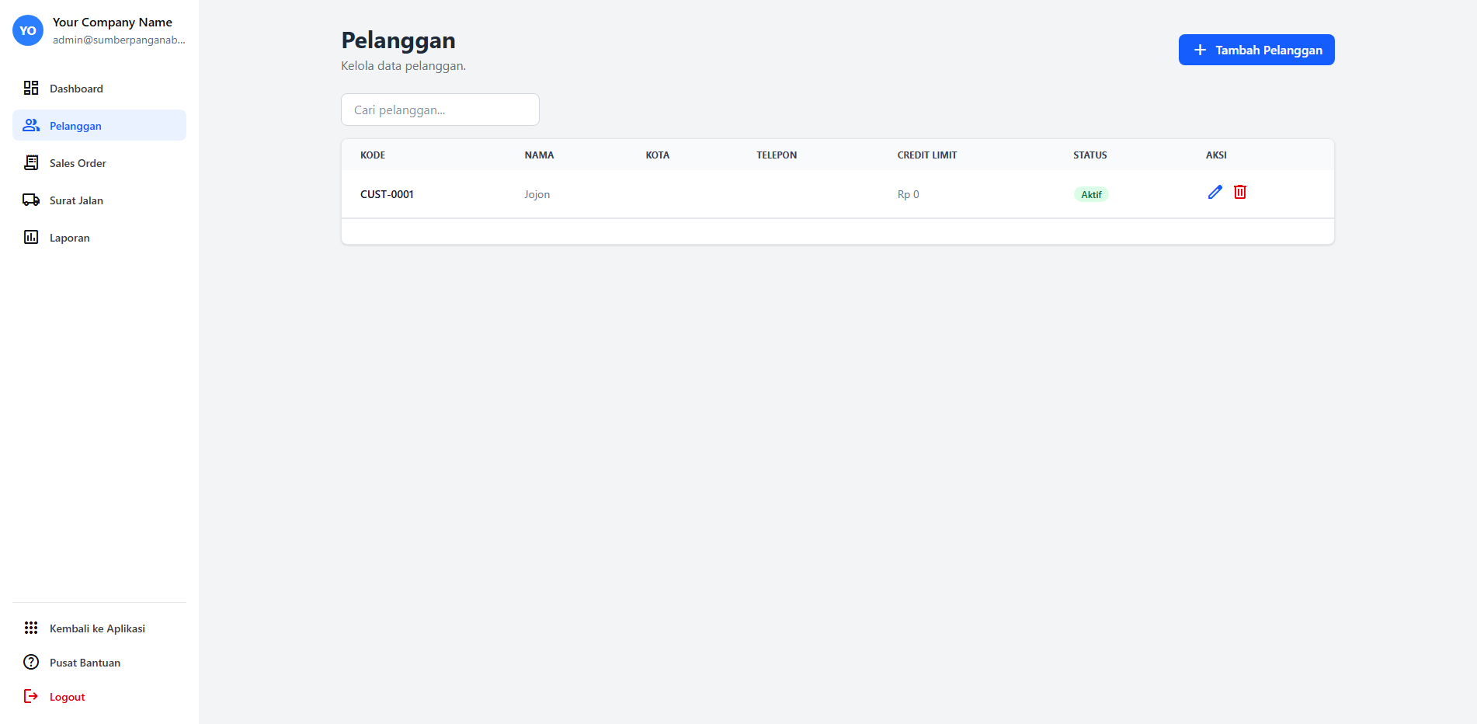The height and width of the screenshot is (724, 1477).
Task: Focus the Cari pelanggan search field
Action: 440,110
